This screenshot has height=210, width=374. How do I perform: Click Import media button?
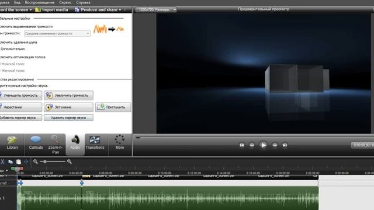click(x=51, y=10)
